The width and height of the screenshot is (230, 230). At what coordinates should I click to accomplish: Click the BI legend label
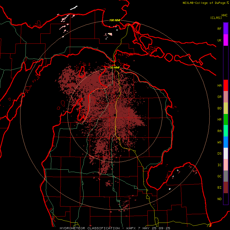pyautogui.click(x=219, y=188)
